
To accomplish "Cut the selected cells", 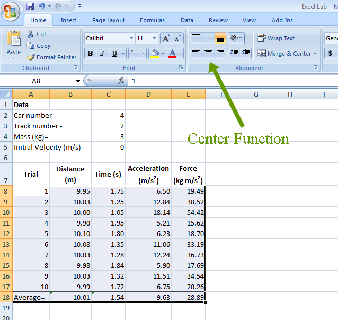I will click(x=37, y=34).
